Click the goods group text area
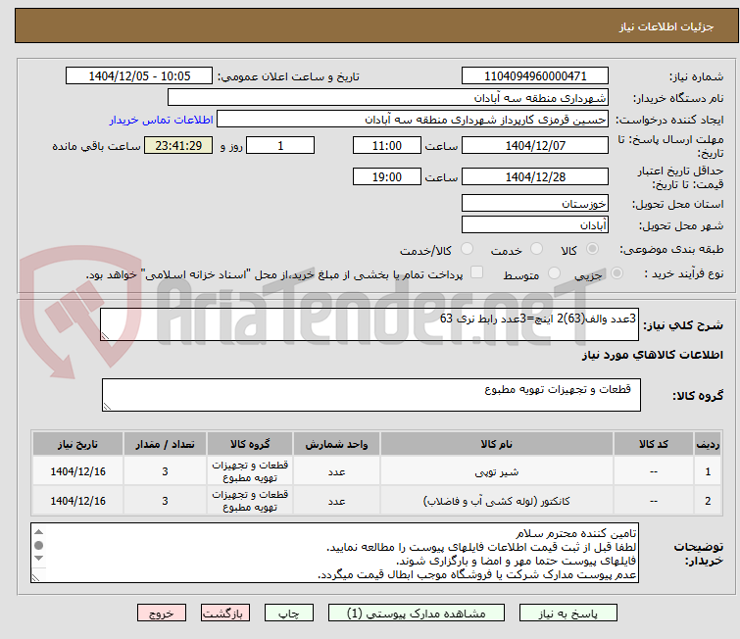The height and width of the screenshot is (639, 740). click(x=371, y=395)
